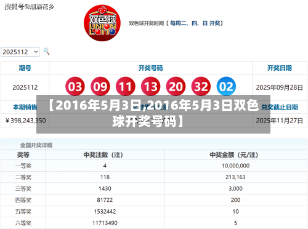Select red ball 09

[100, 86]
